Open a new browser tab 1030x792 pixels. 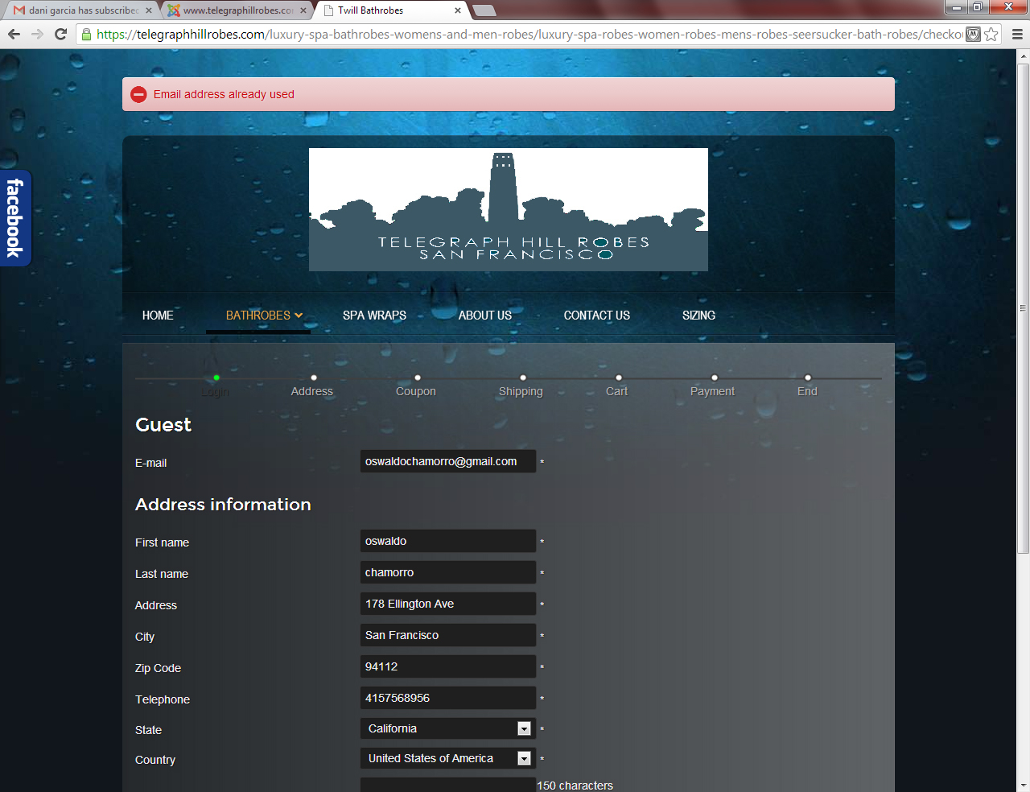pyautogui.click(x=484, y=10)
